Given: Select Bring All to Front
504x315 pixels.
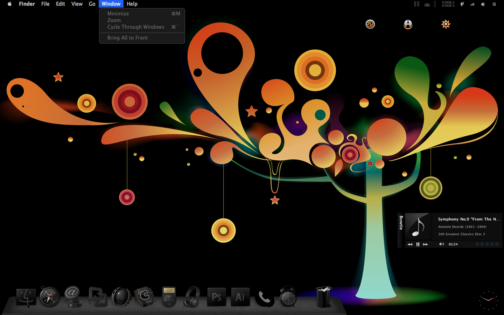Looking at the screenshot, I should [x=142, y=38].
